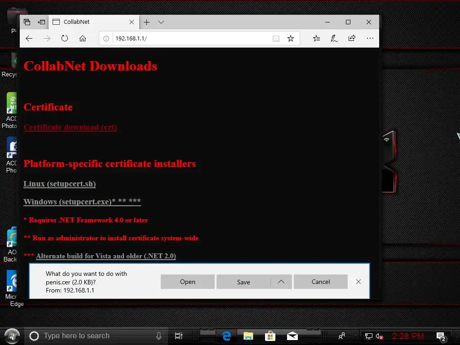Open the Recycle Bin desktop icon
This screenshot has height=345, width=460.
coord(9,65)
